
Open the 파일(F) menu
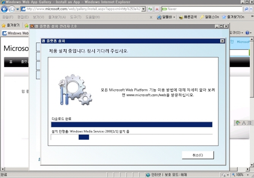pos(8,17)
